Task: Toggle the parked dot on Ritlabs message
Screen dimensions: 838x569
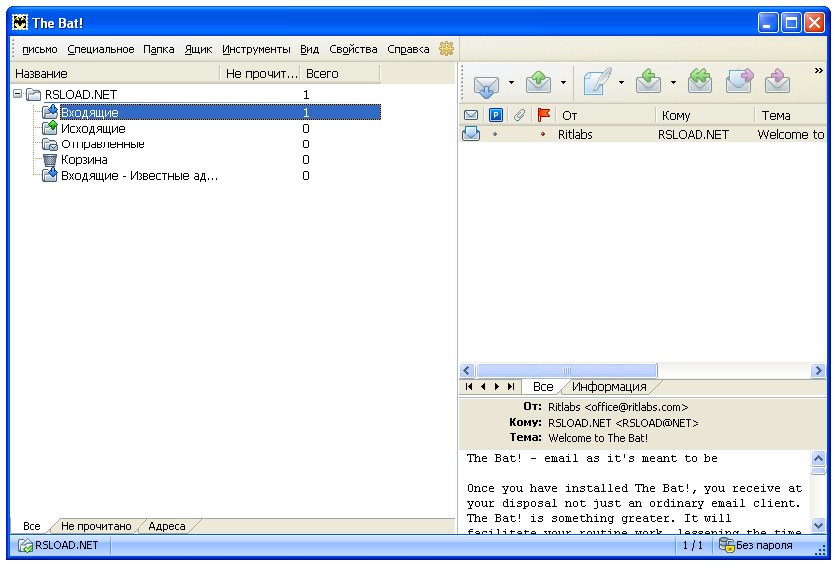Action: 495,134
